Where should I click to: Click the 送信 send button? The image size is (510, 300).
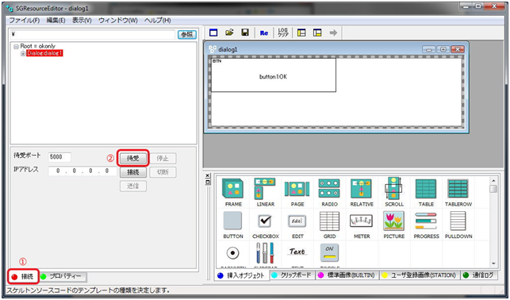[133, 187]
